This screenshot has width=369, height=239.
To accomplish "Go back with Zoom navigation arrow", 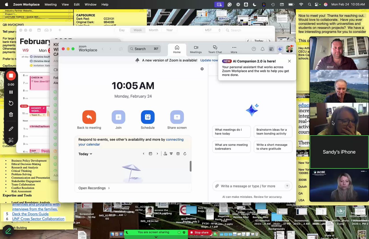I will tap(103, 49).
